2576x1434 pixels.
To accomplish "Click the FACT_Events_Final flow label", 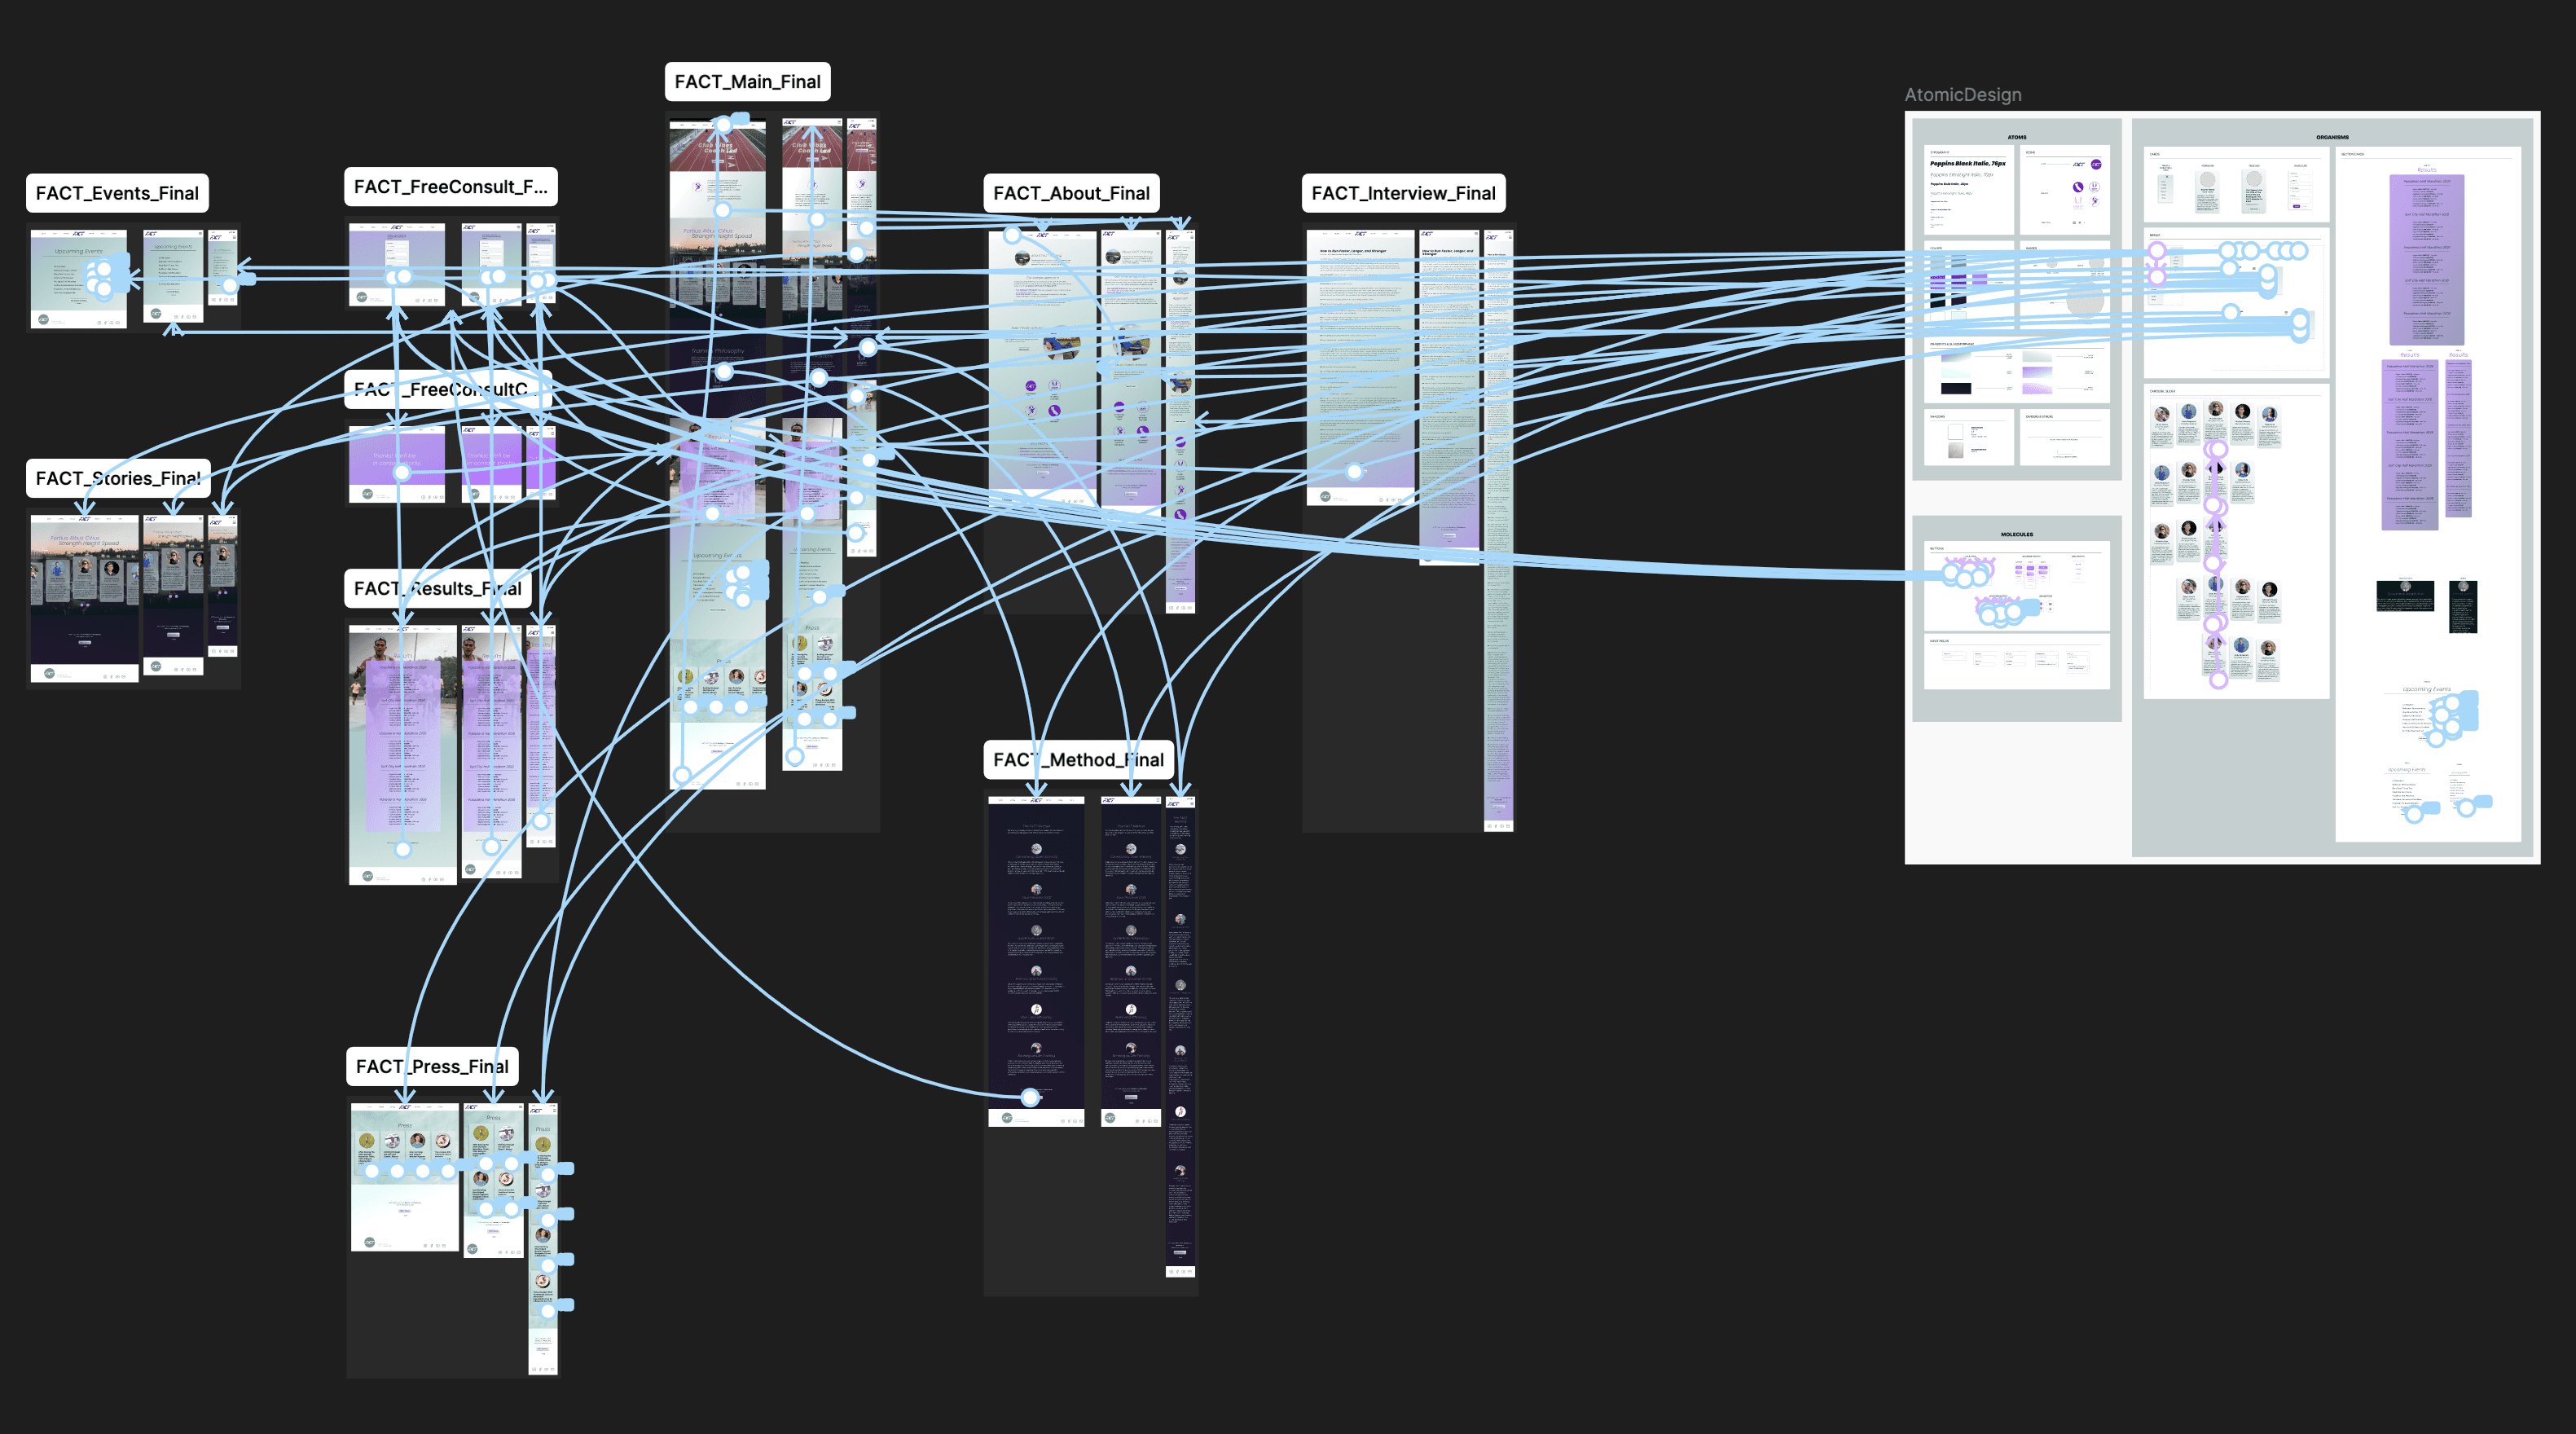I will 117,193.
